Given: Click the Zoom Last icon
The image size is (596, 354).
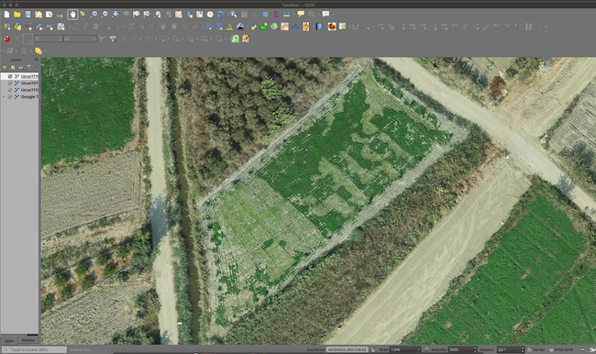Looking at the screenshot, I should tap(158, 15).
